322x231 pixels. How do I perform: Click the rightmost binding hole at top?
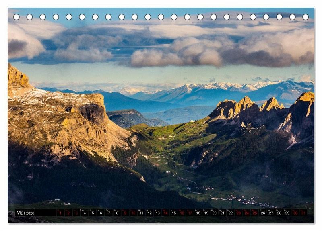(x=305, y=17)
